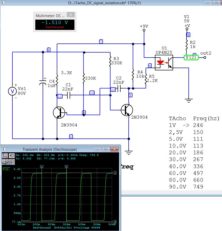The image size is (222, 231).
Task: Click the waveform axes setup icon
Action: 5,156
